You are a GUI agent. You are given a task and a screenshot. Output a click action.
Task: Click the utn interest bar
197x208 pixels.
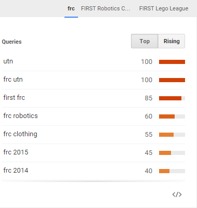(172, 62)
